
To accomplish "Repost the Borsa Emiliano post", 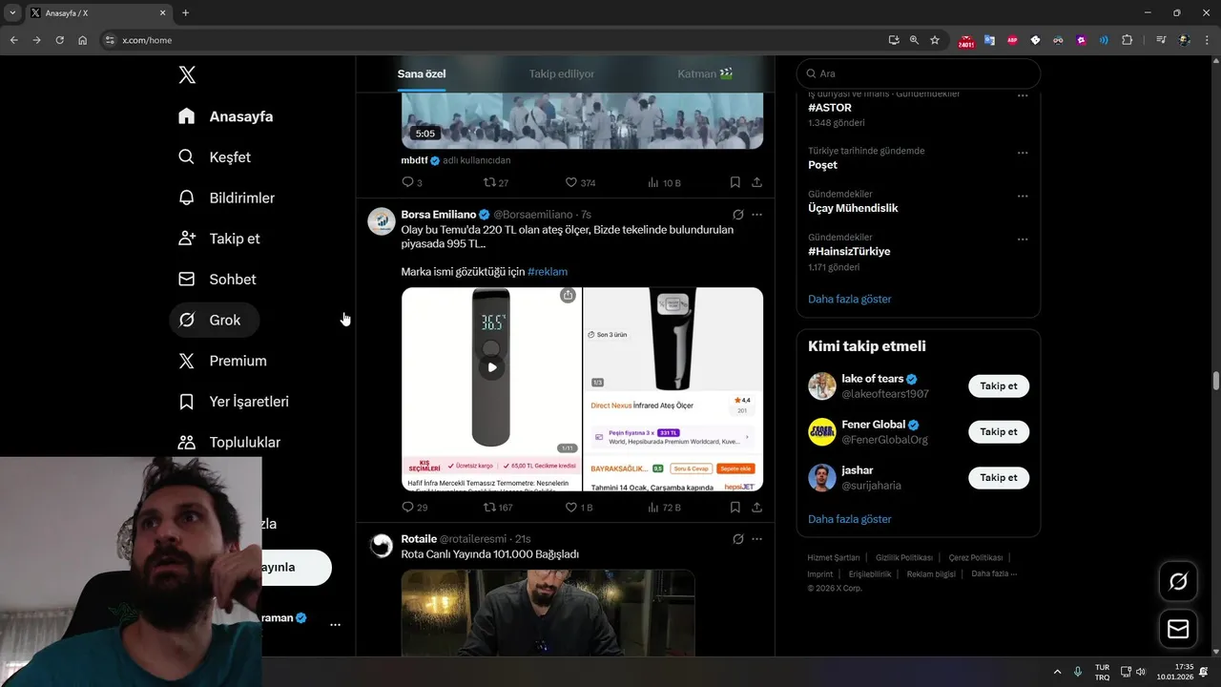I will pos(489,508).
